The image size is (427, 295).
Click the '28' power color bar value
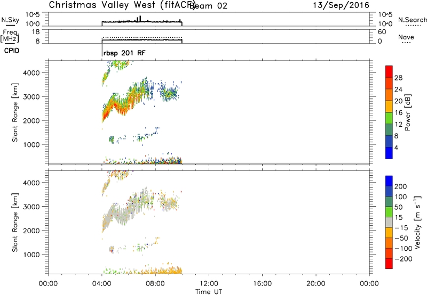398,78
